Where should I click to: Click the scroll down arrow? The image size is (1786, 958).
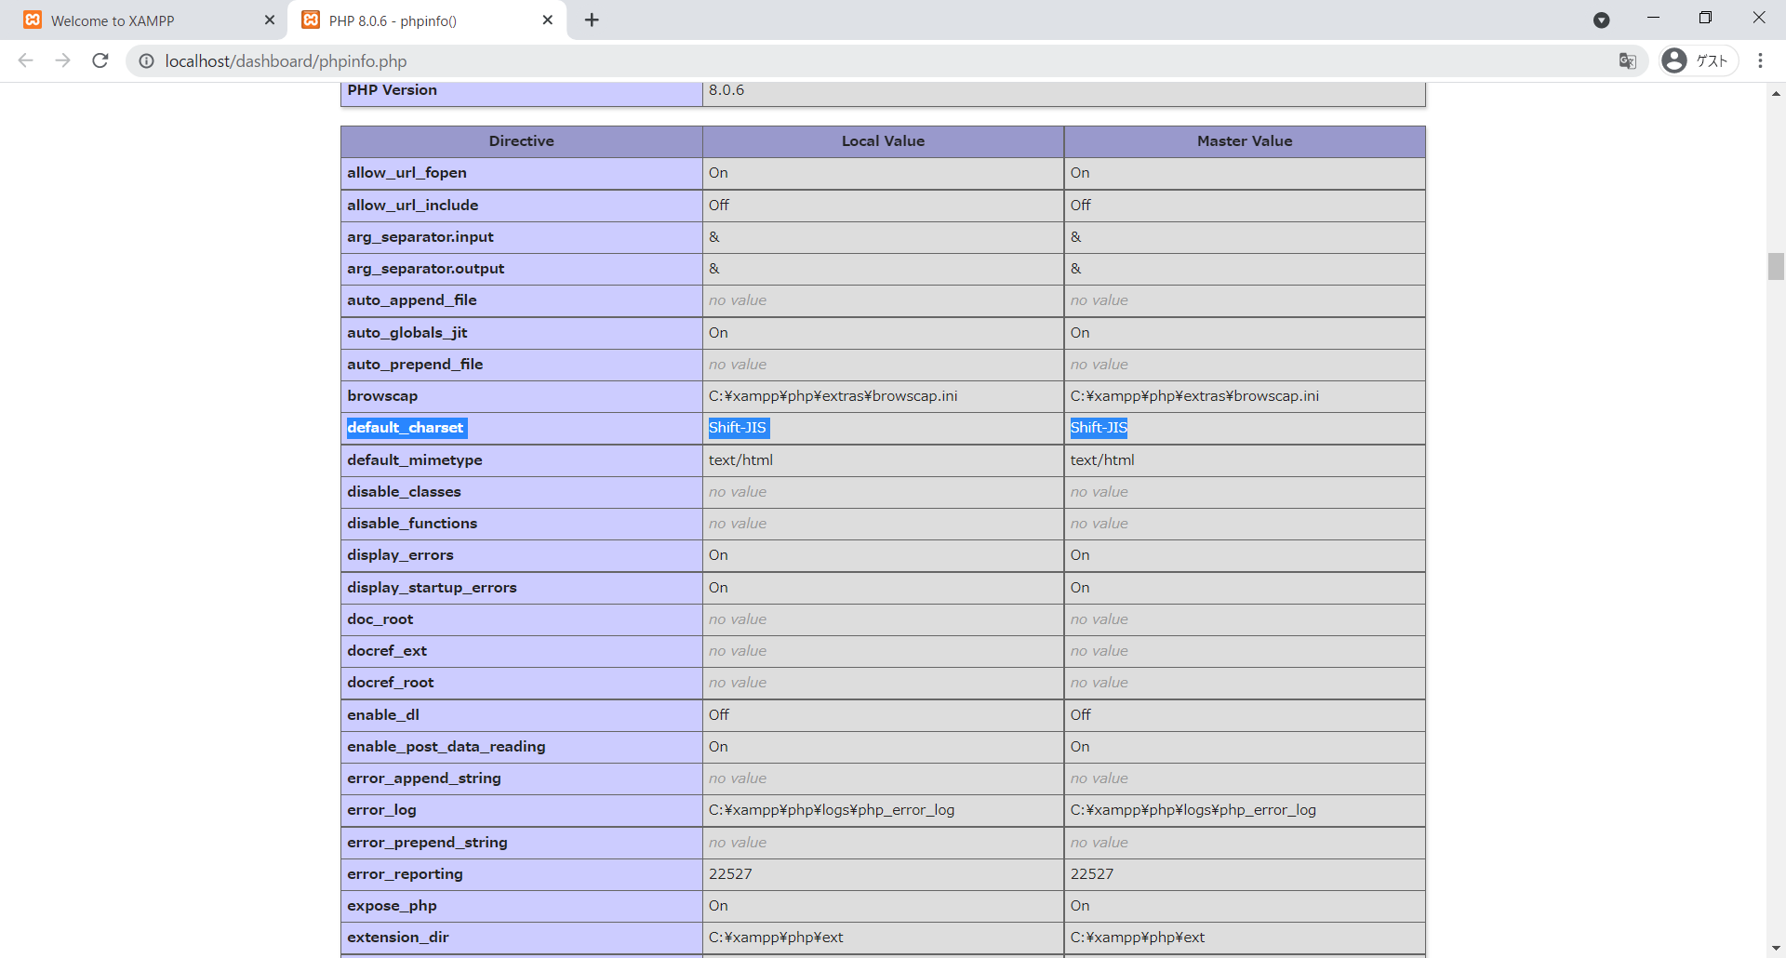click(x=1776, y=948)
